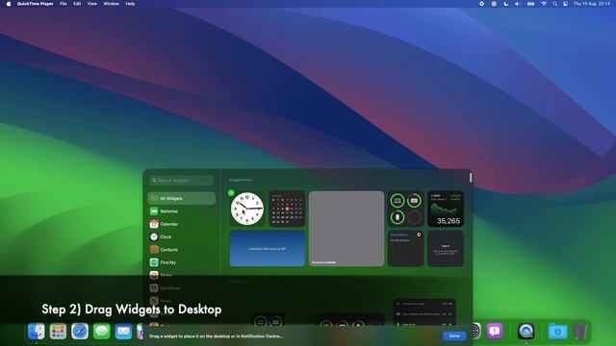
Task: Open Launchpad from the Dock
Action: (x=58, y=331)
